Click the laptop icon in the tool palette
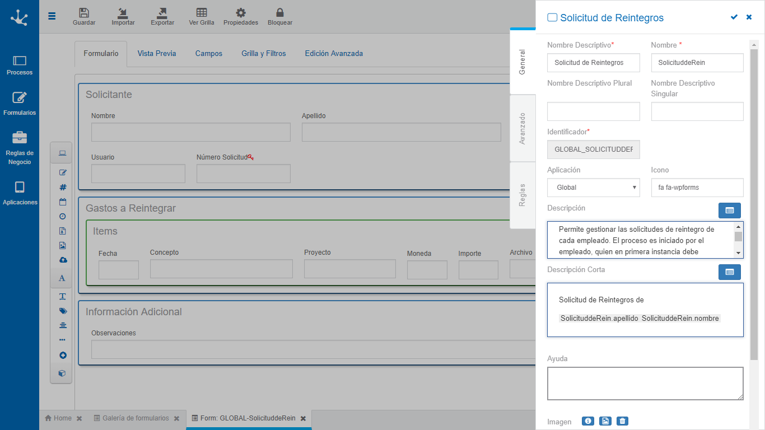Screen dimensions: 765x430 pyautogui.click(x=62, y=153)
